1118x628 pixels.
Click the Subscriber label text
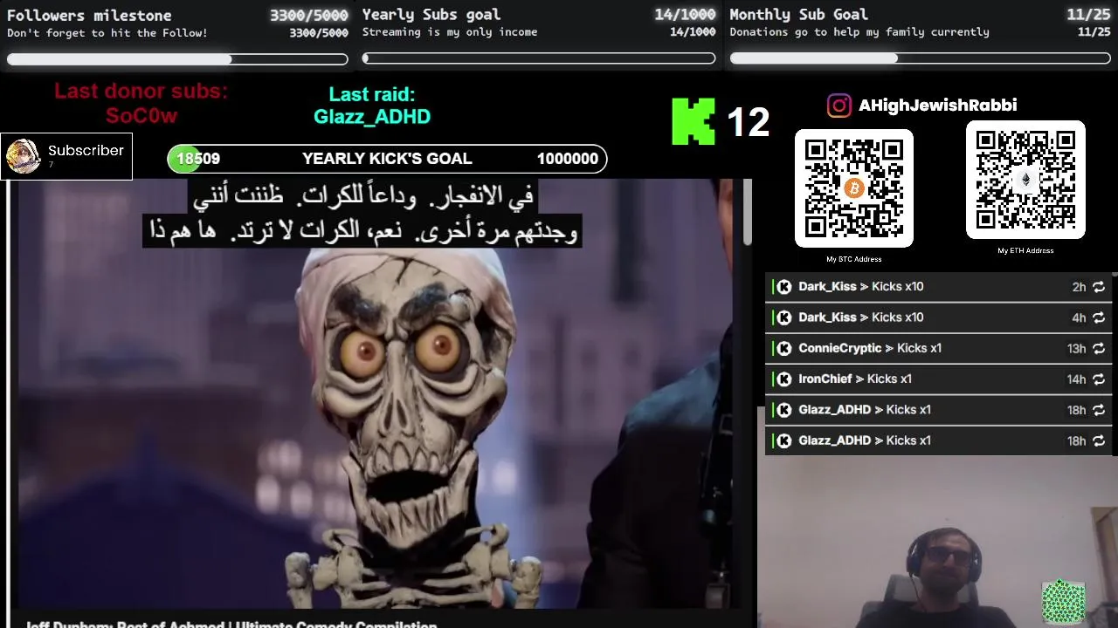(x=86, y=151)
